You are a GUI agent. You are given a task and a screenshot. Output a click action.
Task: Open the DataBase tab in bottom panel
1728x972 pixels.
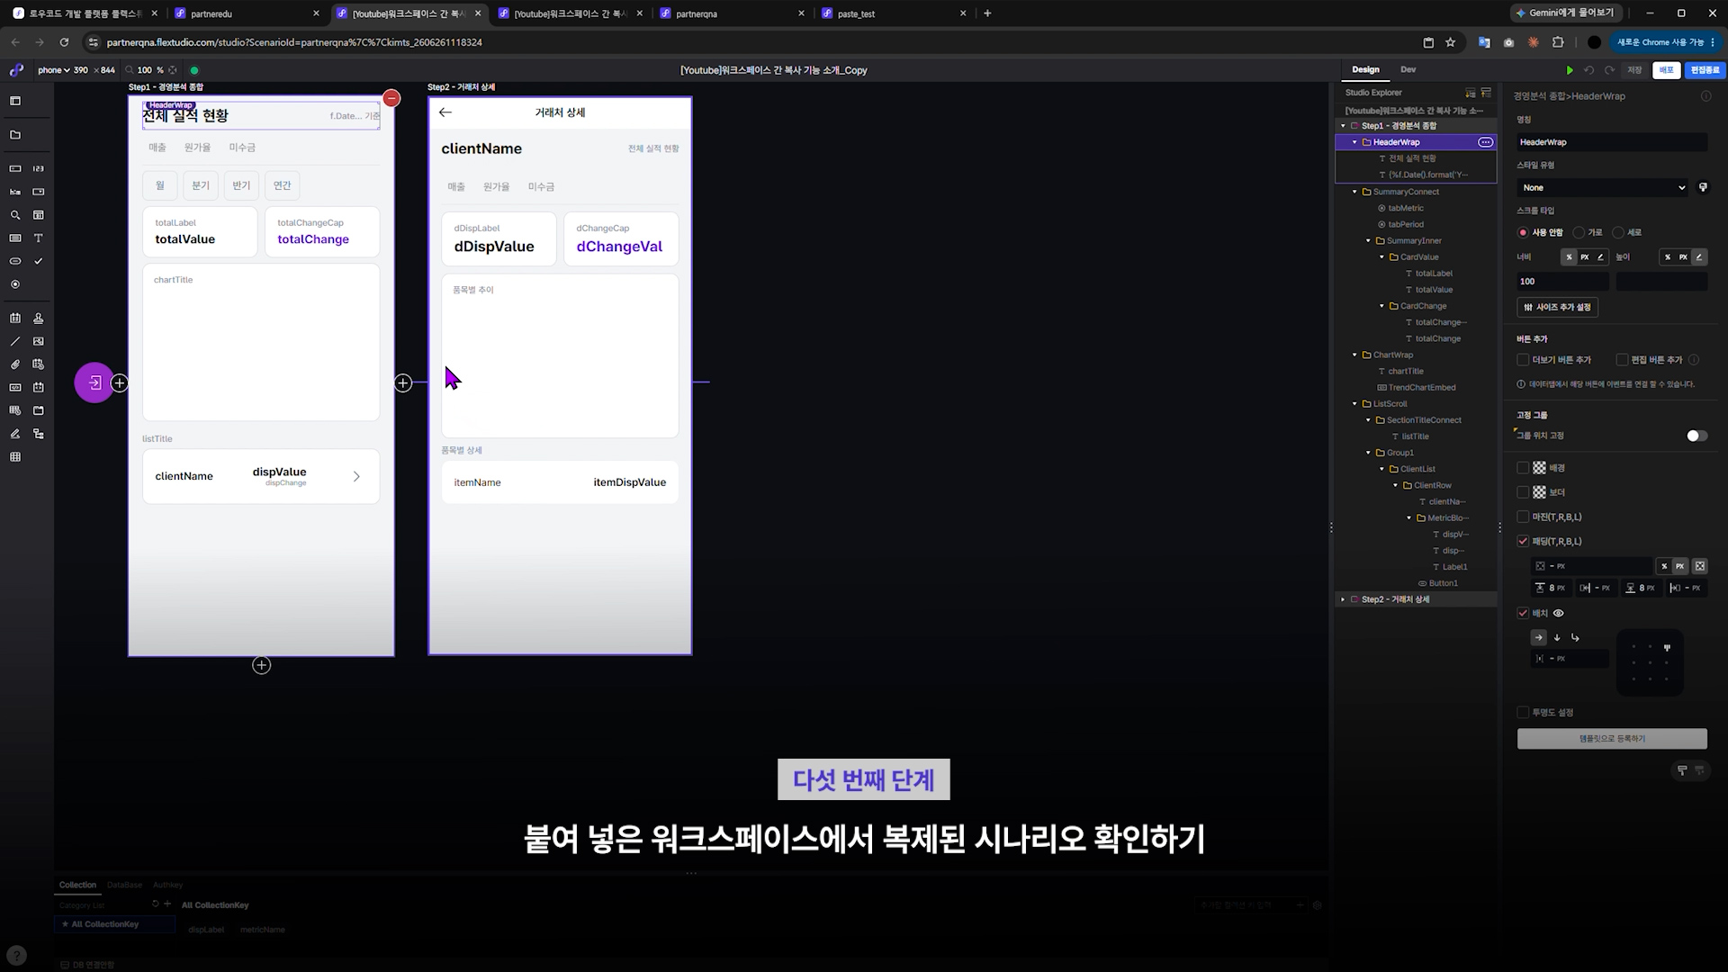point(124,885)
